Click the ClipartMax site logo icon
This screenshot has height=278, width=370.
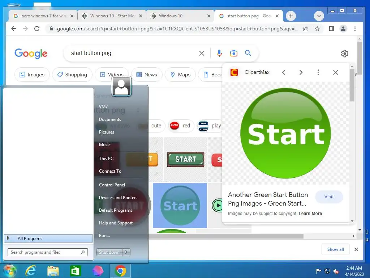pos(234,72)
